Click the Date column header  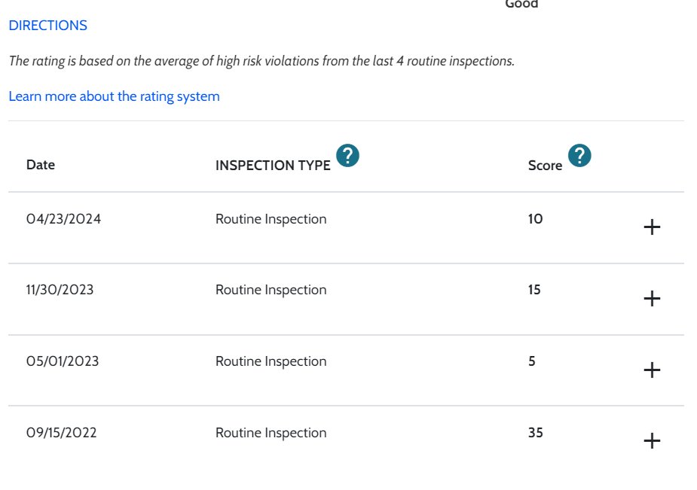coord(41,165)
